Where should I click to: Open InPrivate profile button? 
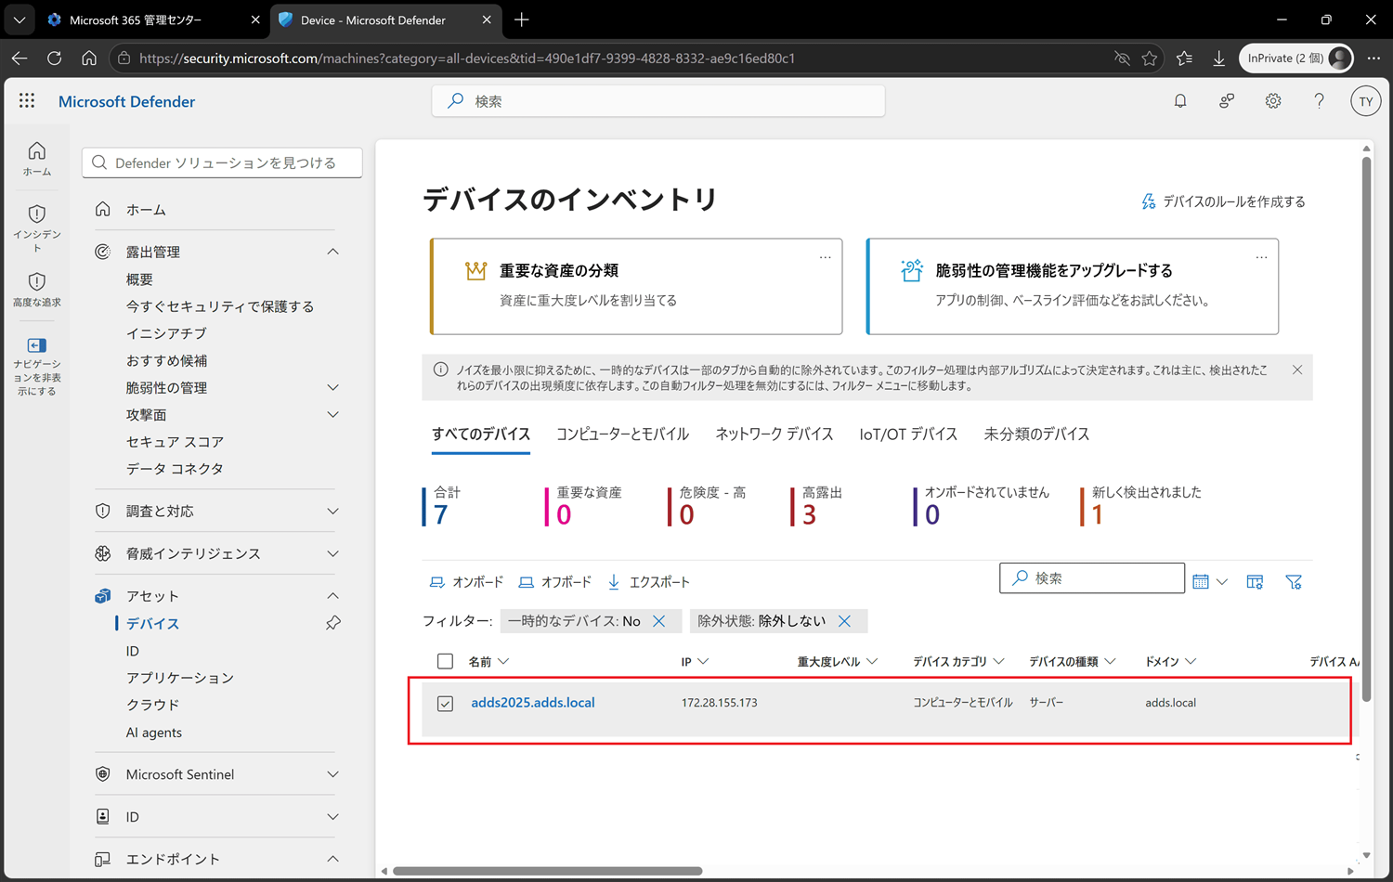(1295, 58)
